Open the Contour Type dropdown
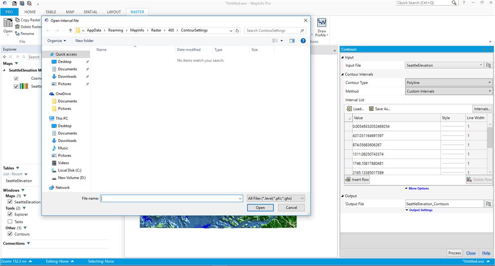This screenshot has height=266, width=495. coord(449,83)
